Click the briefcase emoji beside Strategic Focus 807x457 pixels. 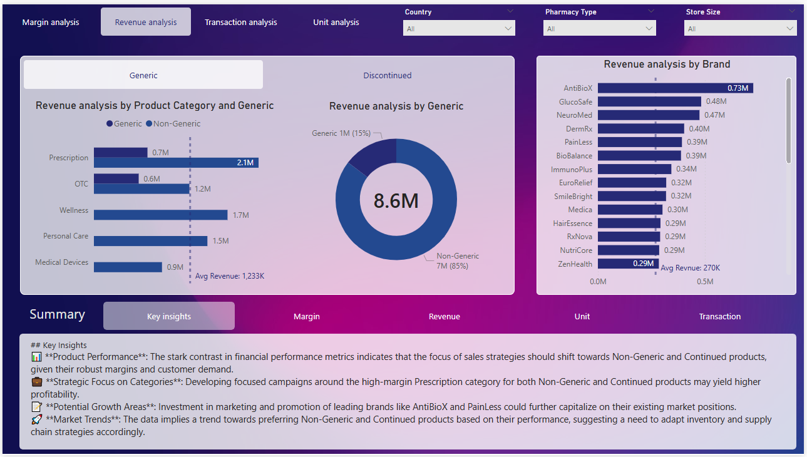(36, 382)
